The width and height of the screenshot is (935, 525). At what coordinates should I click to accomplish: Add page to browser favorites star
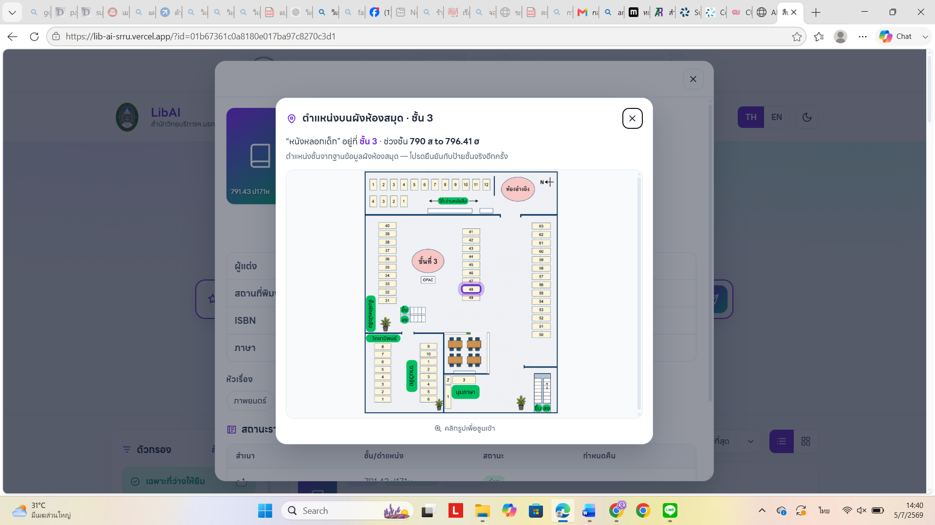click(x=797, y=36)
